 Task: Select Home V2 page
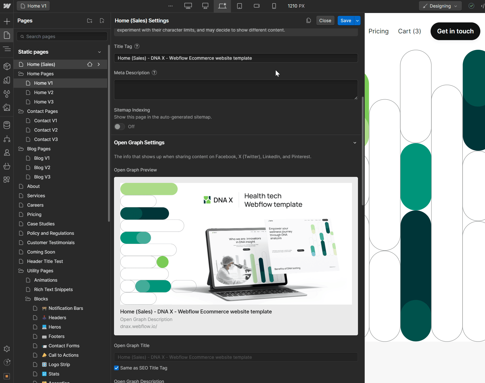click(60, 92)
